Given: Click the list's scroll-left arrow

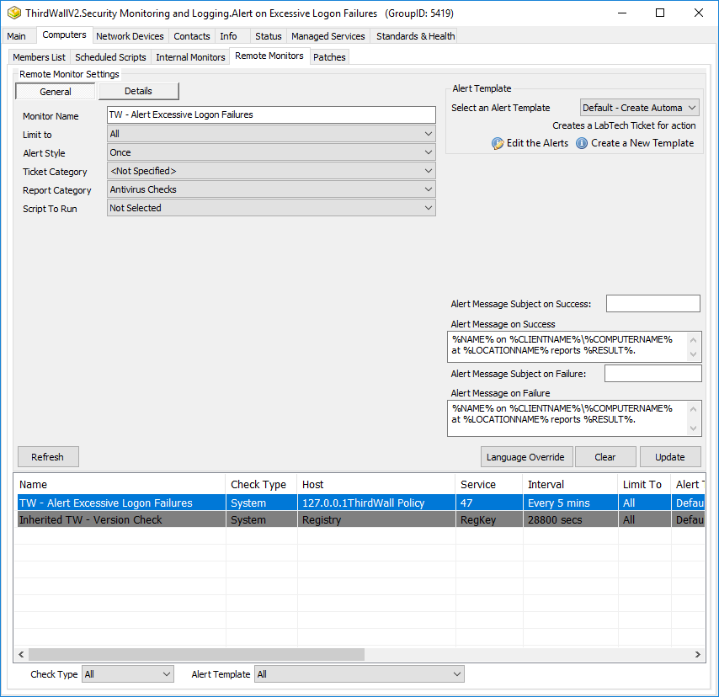Looking at the screenshot, I should click(21, 654).
